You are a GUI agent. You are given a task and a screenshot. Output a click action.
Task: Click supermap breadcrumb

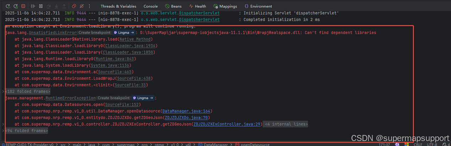pyautogui.click(x=126, y=144)
